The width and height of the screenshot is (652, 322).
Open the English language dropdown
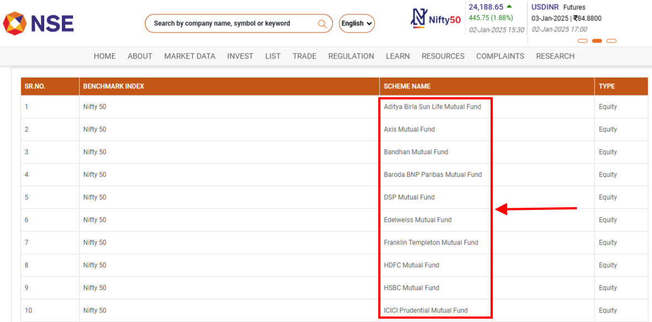pos(356,23)
